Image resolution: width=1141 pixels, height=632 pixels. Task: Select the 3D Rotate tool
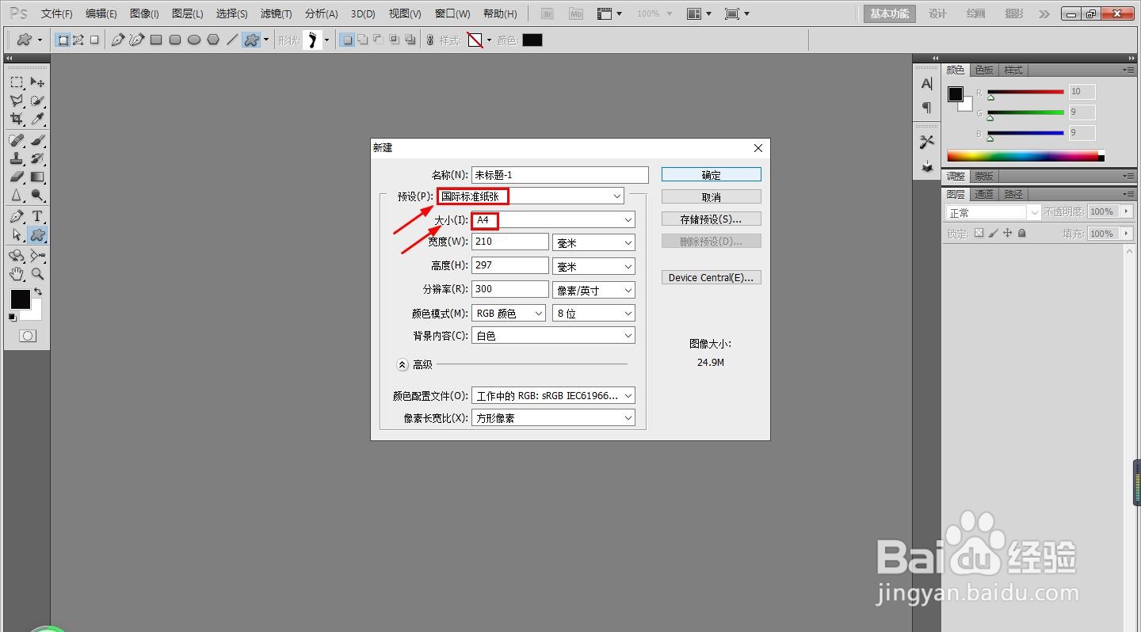tap(17, 256)
